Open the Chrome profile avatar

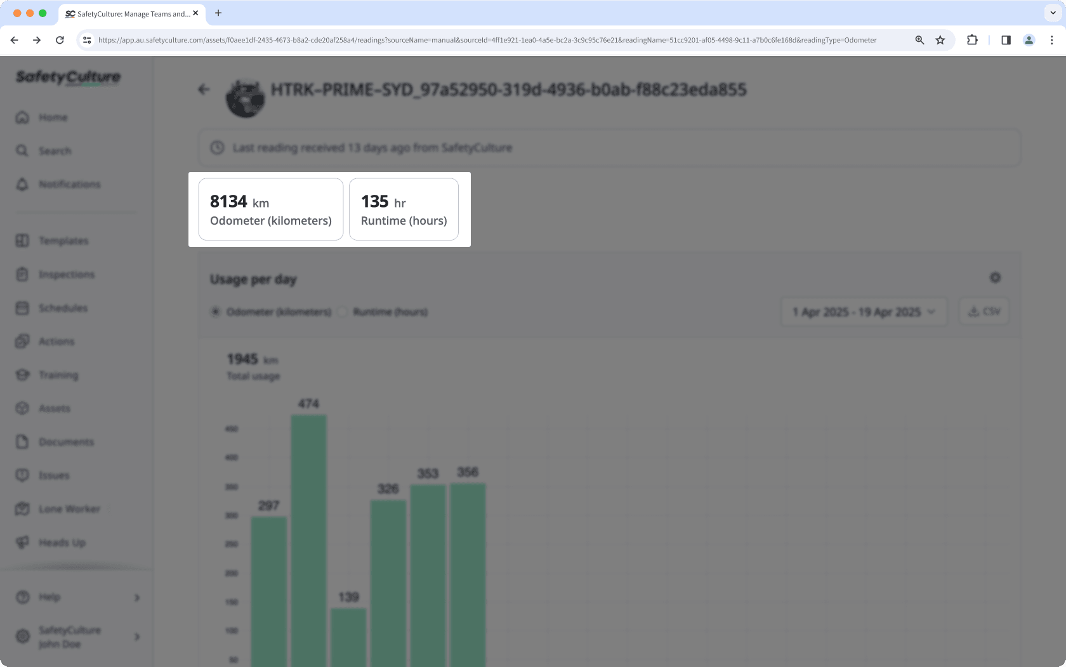[1029, 40]
